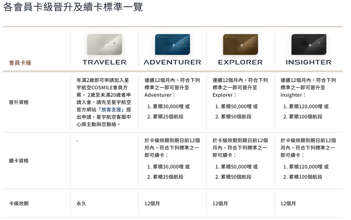Click 累積50個航段 in the 續卡資格 row
The height and width of the screenshot is (220, 351).
click(236, 177)
